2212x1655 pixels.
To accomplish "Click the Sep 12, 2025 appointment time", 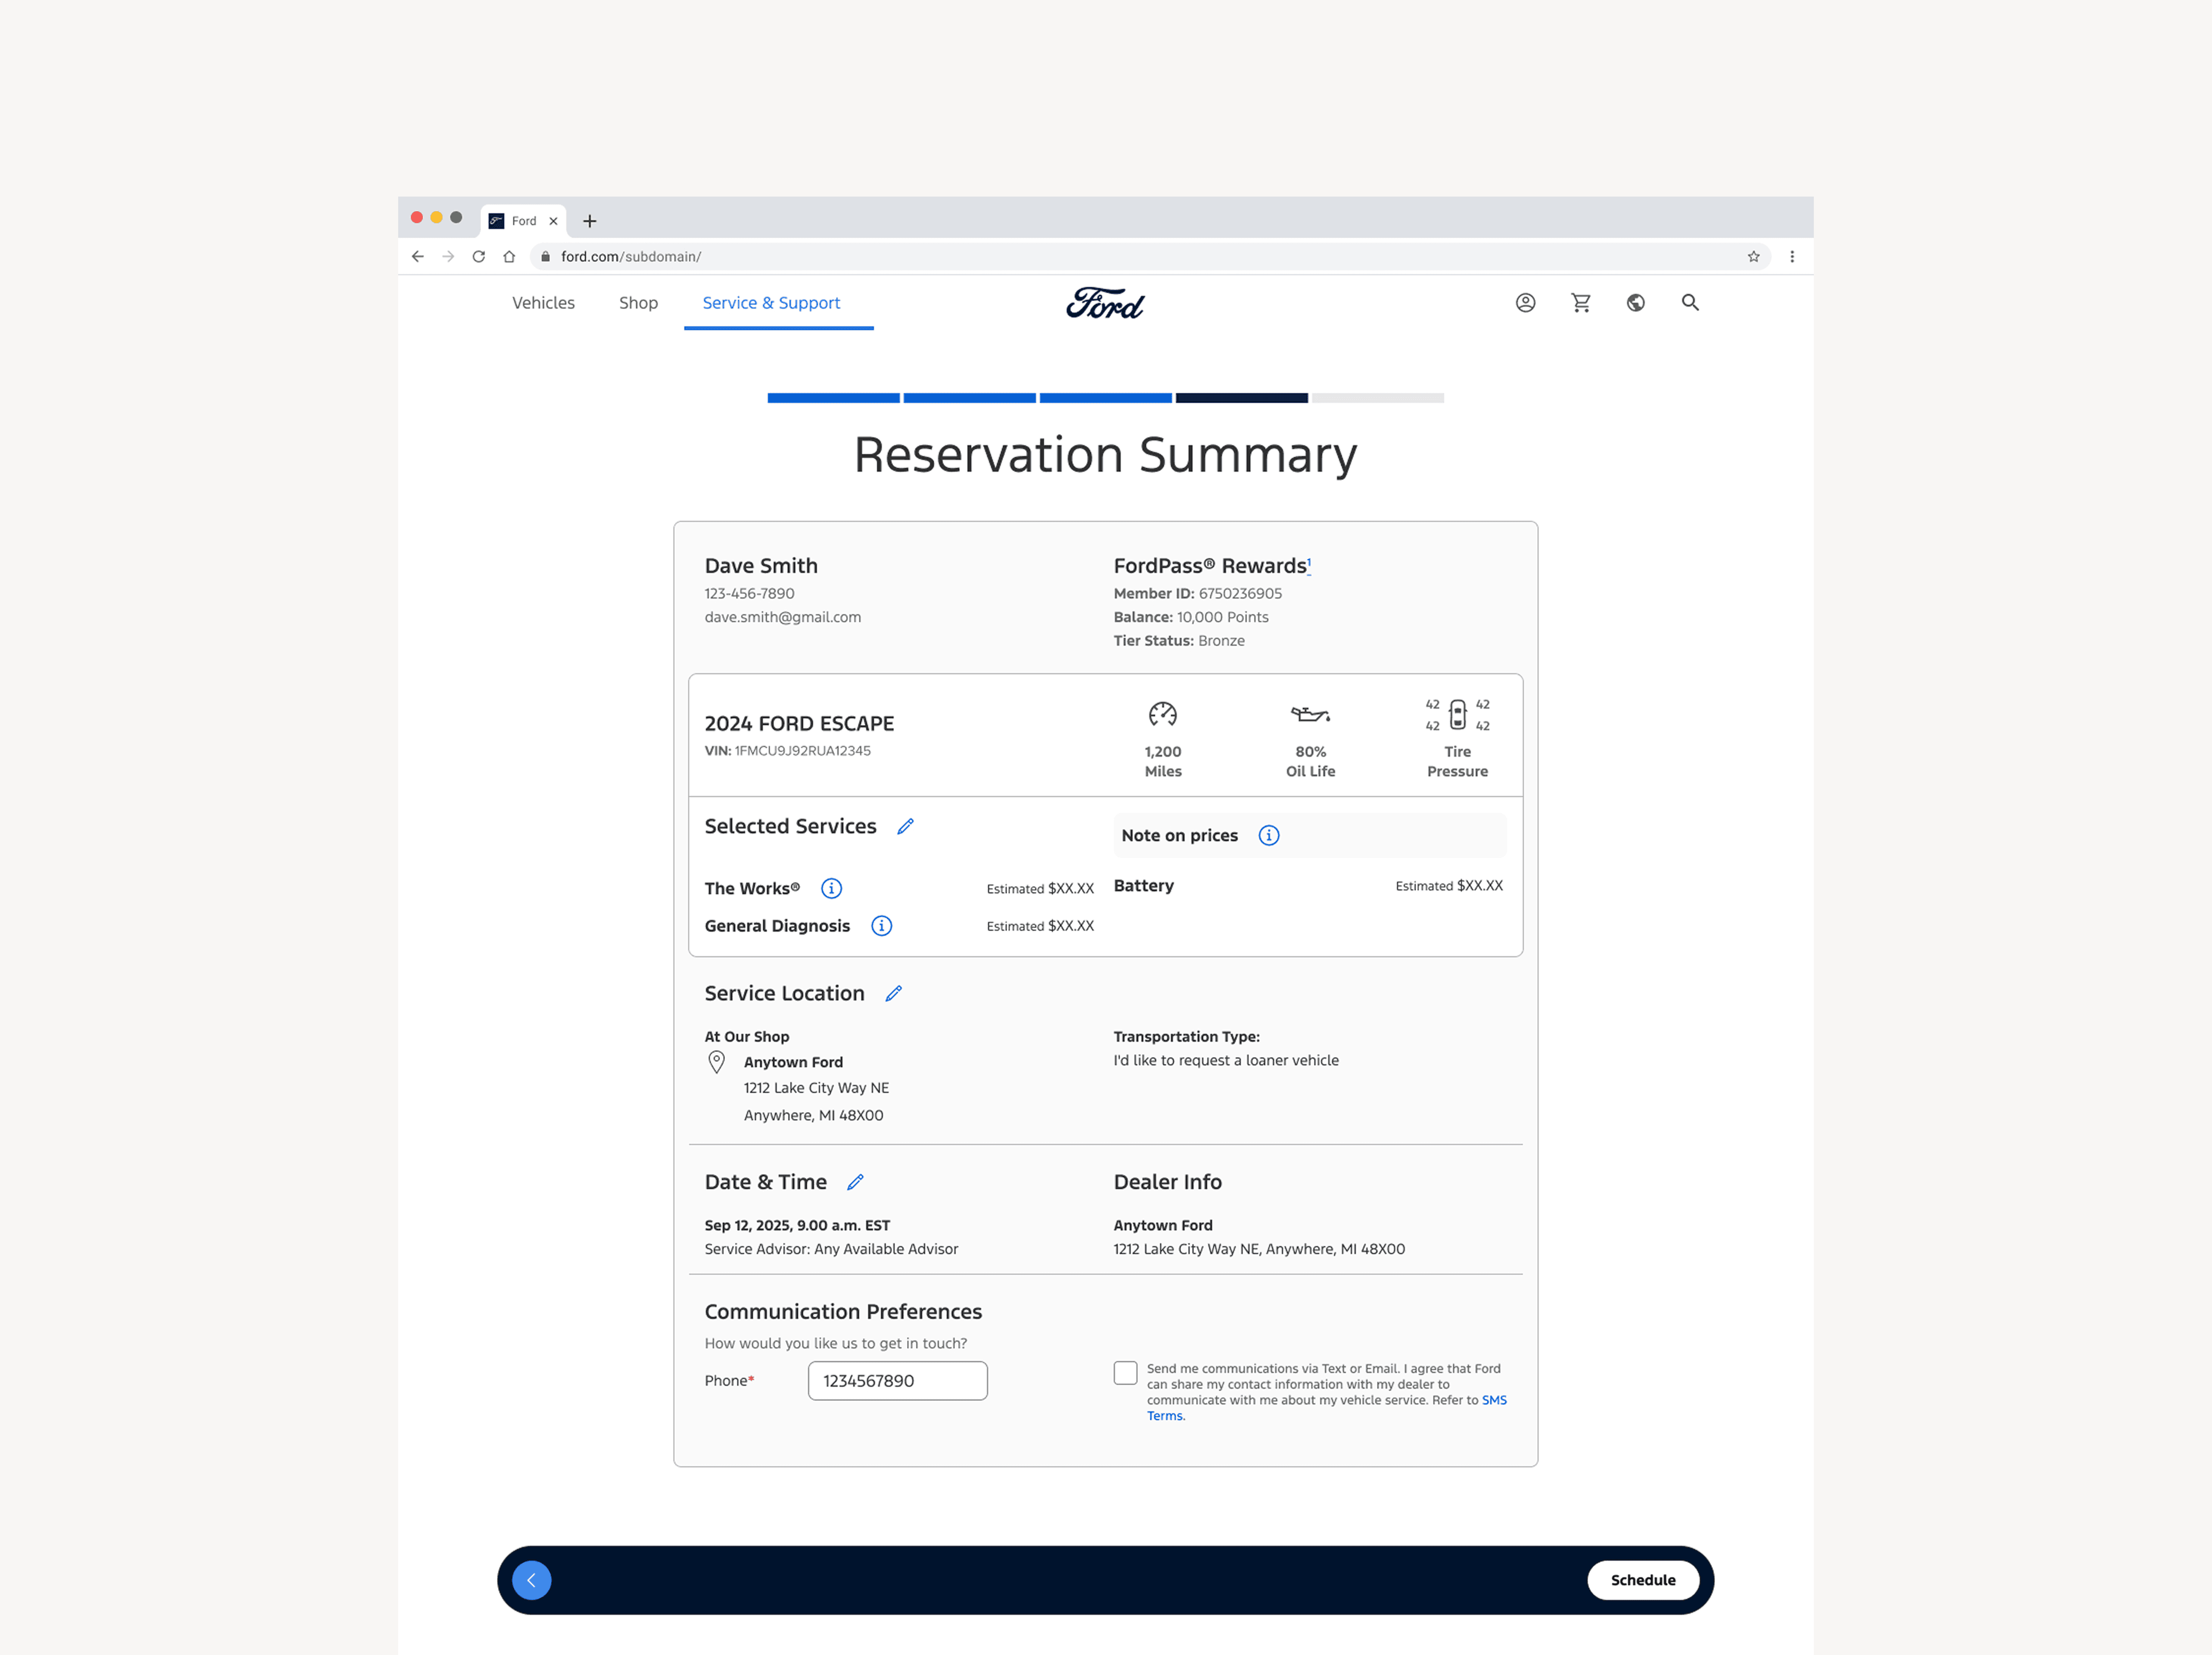I will click(797, 1225).
